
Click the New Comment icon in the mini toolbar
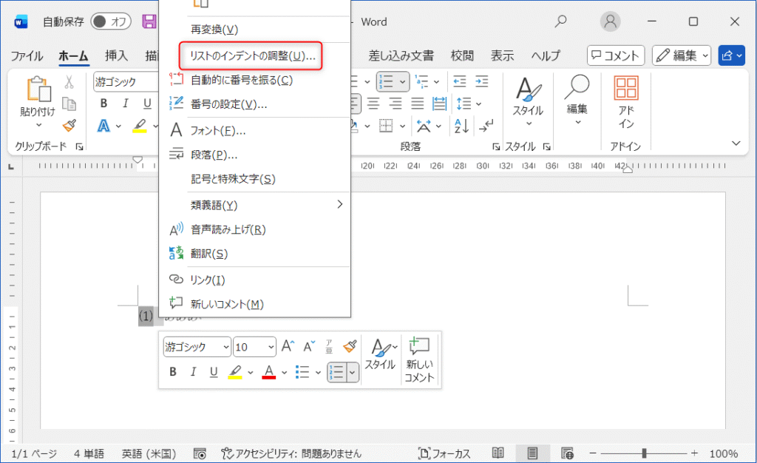pos(419,359)
